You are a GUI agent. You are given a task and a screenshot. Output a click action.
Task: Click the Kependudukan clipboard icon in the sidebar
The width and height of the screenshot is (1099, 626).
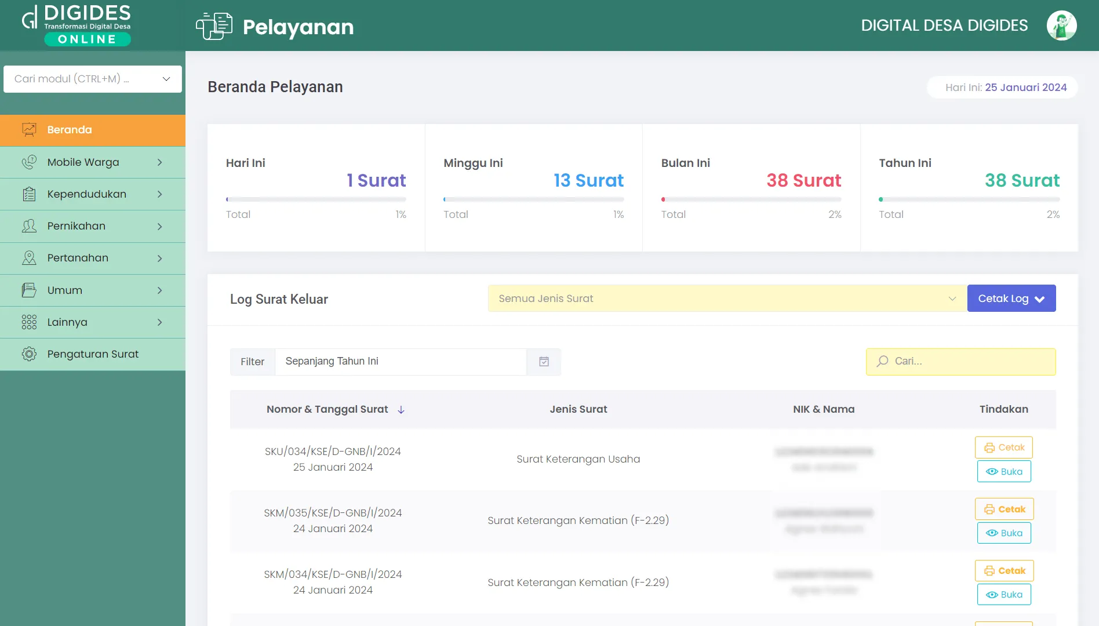pyautogui.click(x=29, y=194)
